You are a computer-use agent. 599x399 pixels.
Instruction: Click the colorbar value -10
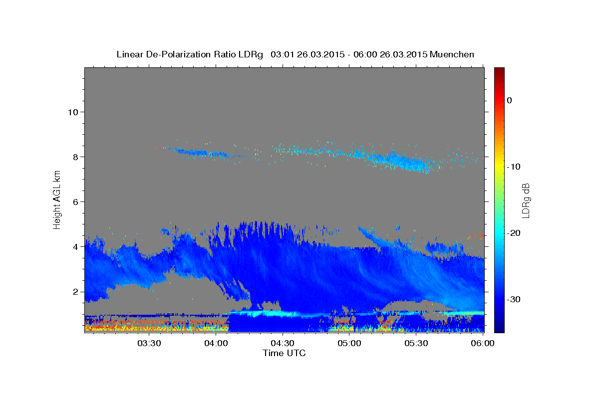[514, 167]
